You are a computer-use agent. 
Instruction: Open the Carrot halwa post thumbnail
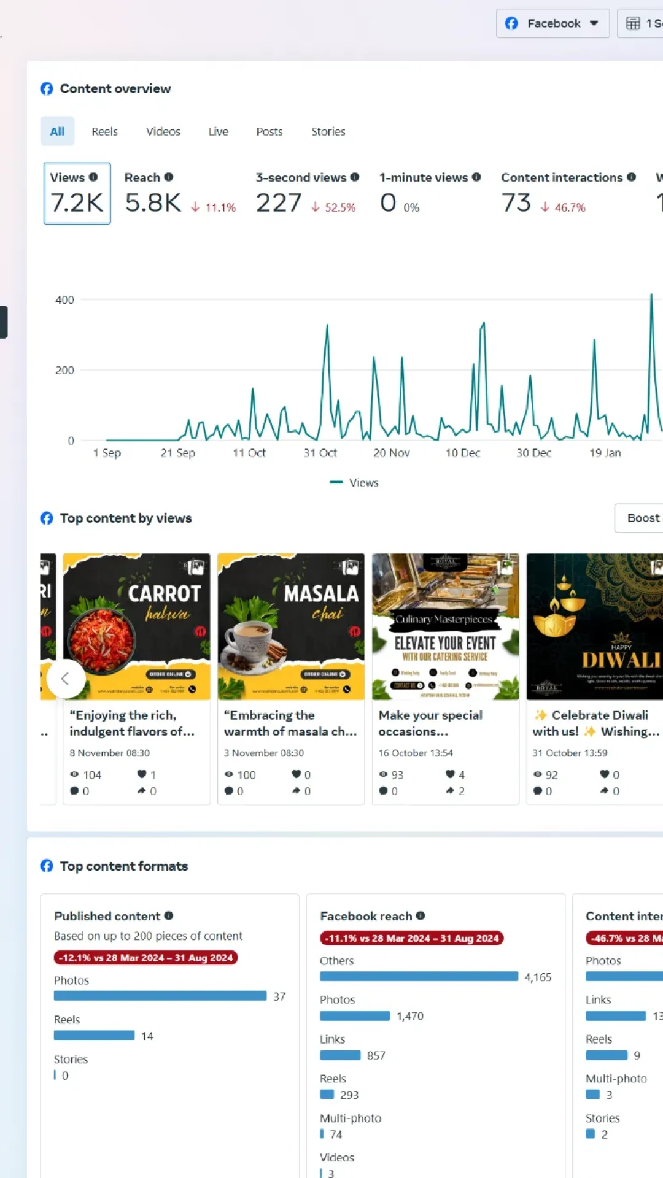tap(136, 626)
